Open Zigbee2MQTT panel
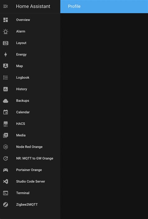148x219 pixels. point(30,205)
